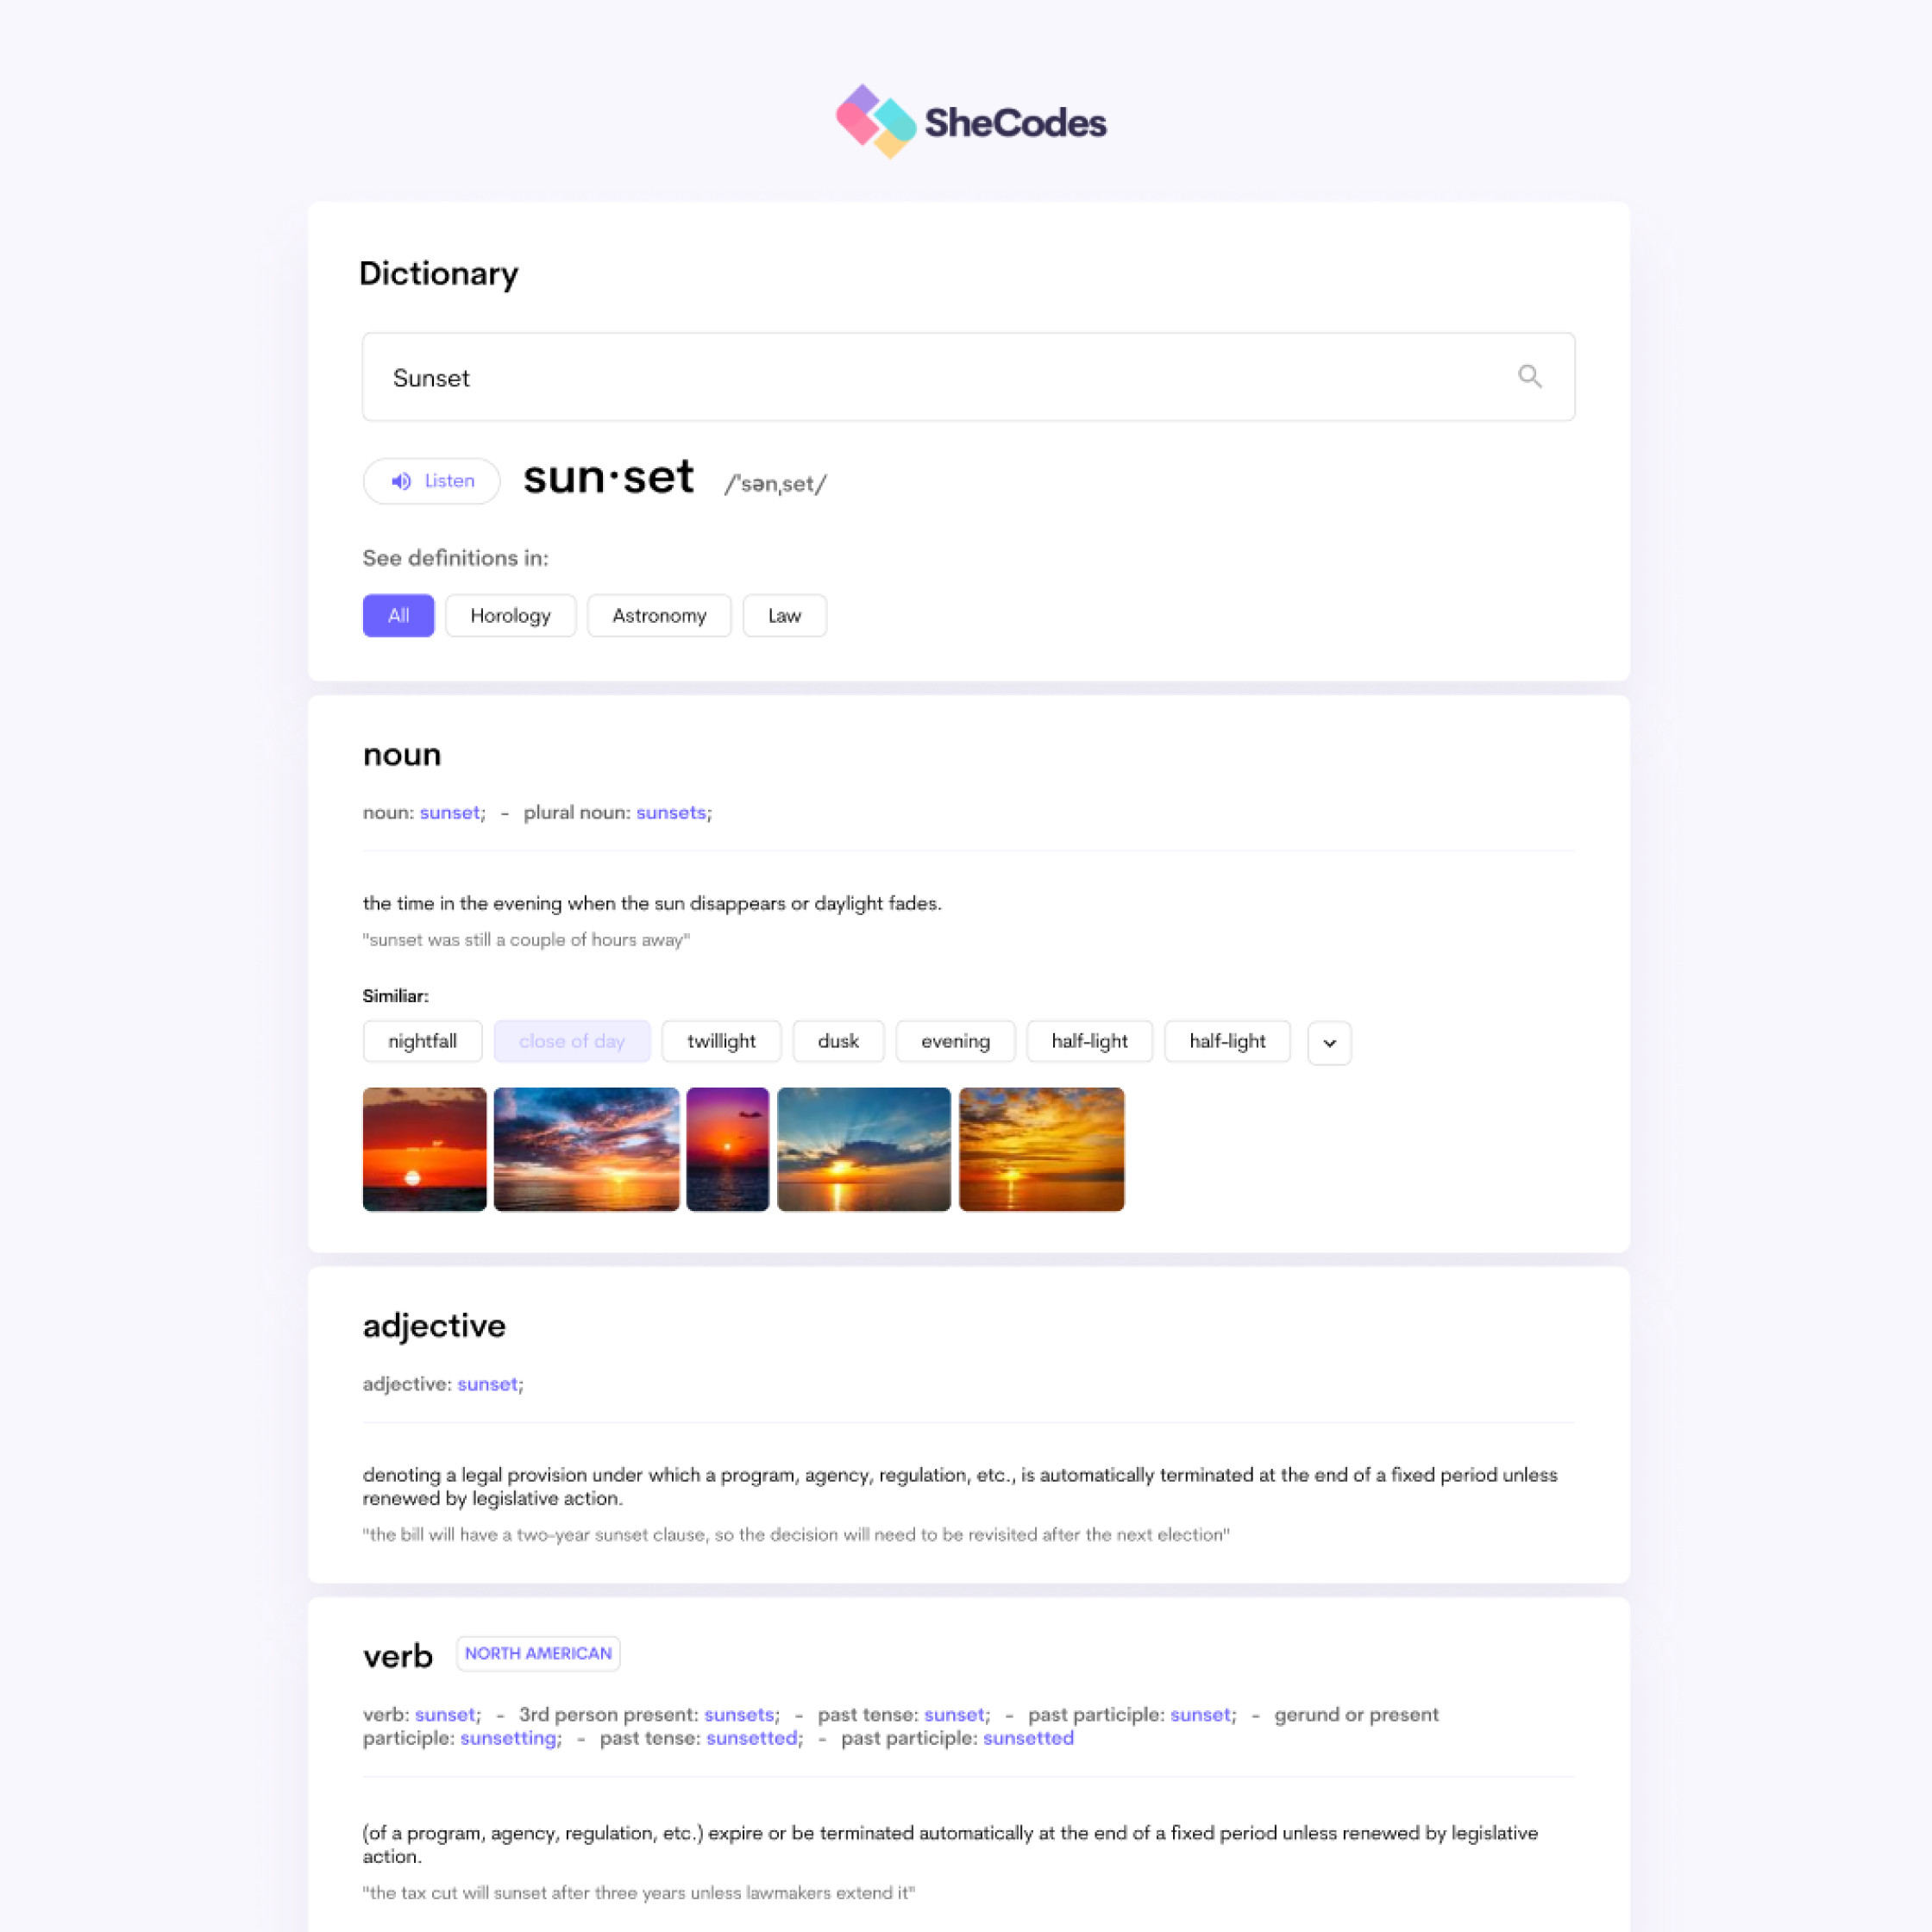Click the third sunset thumbnail image

pos(725,1148)
